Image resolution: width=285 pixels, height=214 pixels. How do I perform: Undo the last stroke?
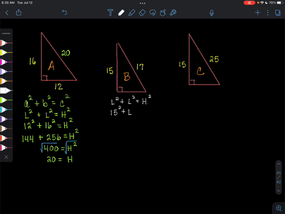(x=65, y=12)
